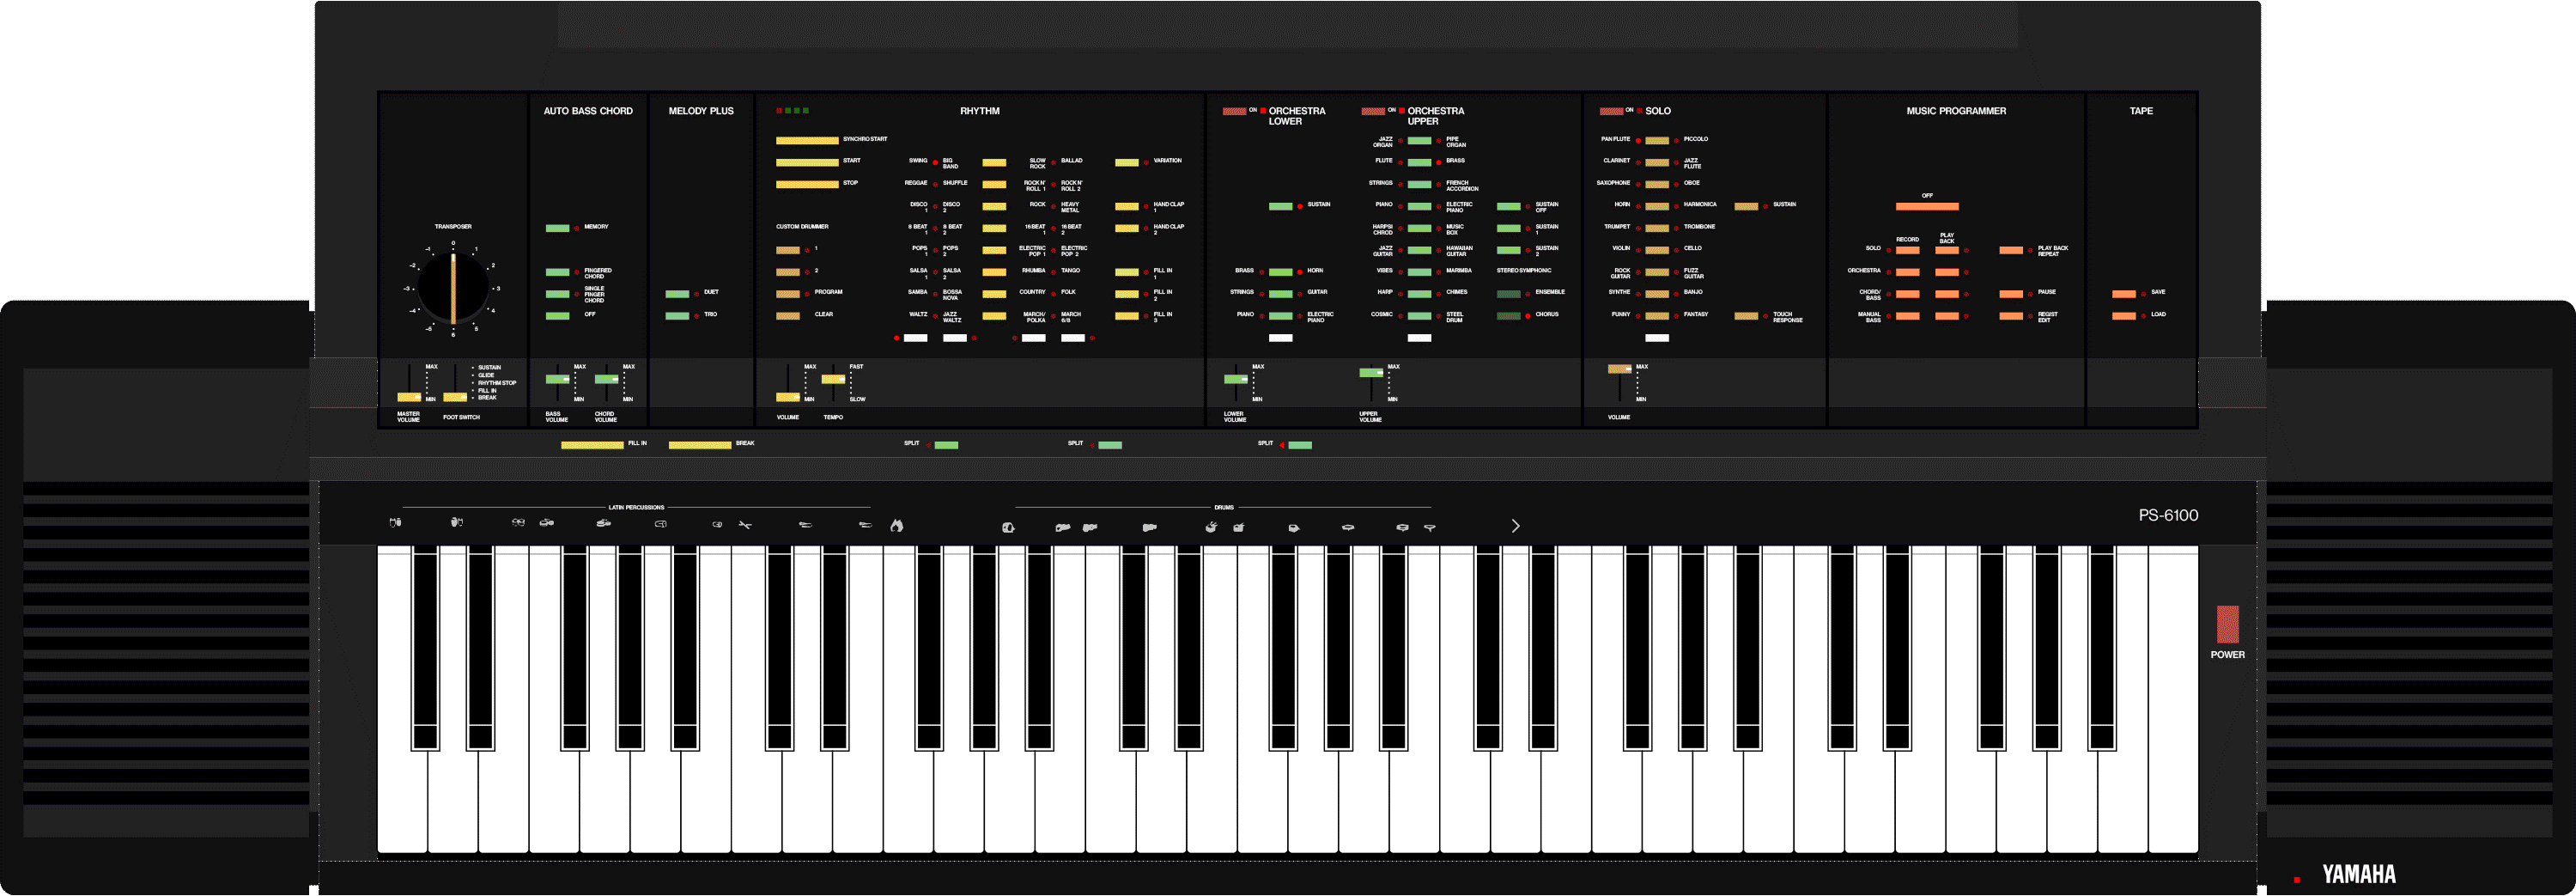This screenshot has height=896, width=2576.
Task: Hit the rhythm Start bar
Action: point(807,162)
